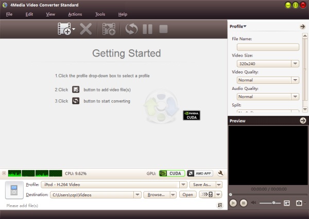
Task: Click the Stop toolbar icon
Action: click(x=163, y=29)
